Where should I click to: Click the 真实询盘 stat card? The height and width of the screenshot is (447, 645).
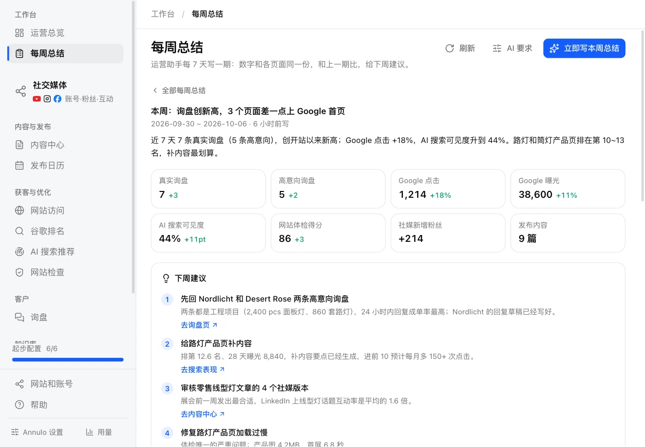pyautogui.click(x=208, y=189)
